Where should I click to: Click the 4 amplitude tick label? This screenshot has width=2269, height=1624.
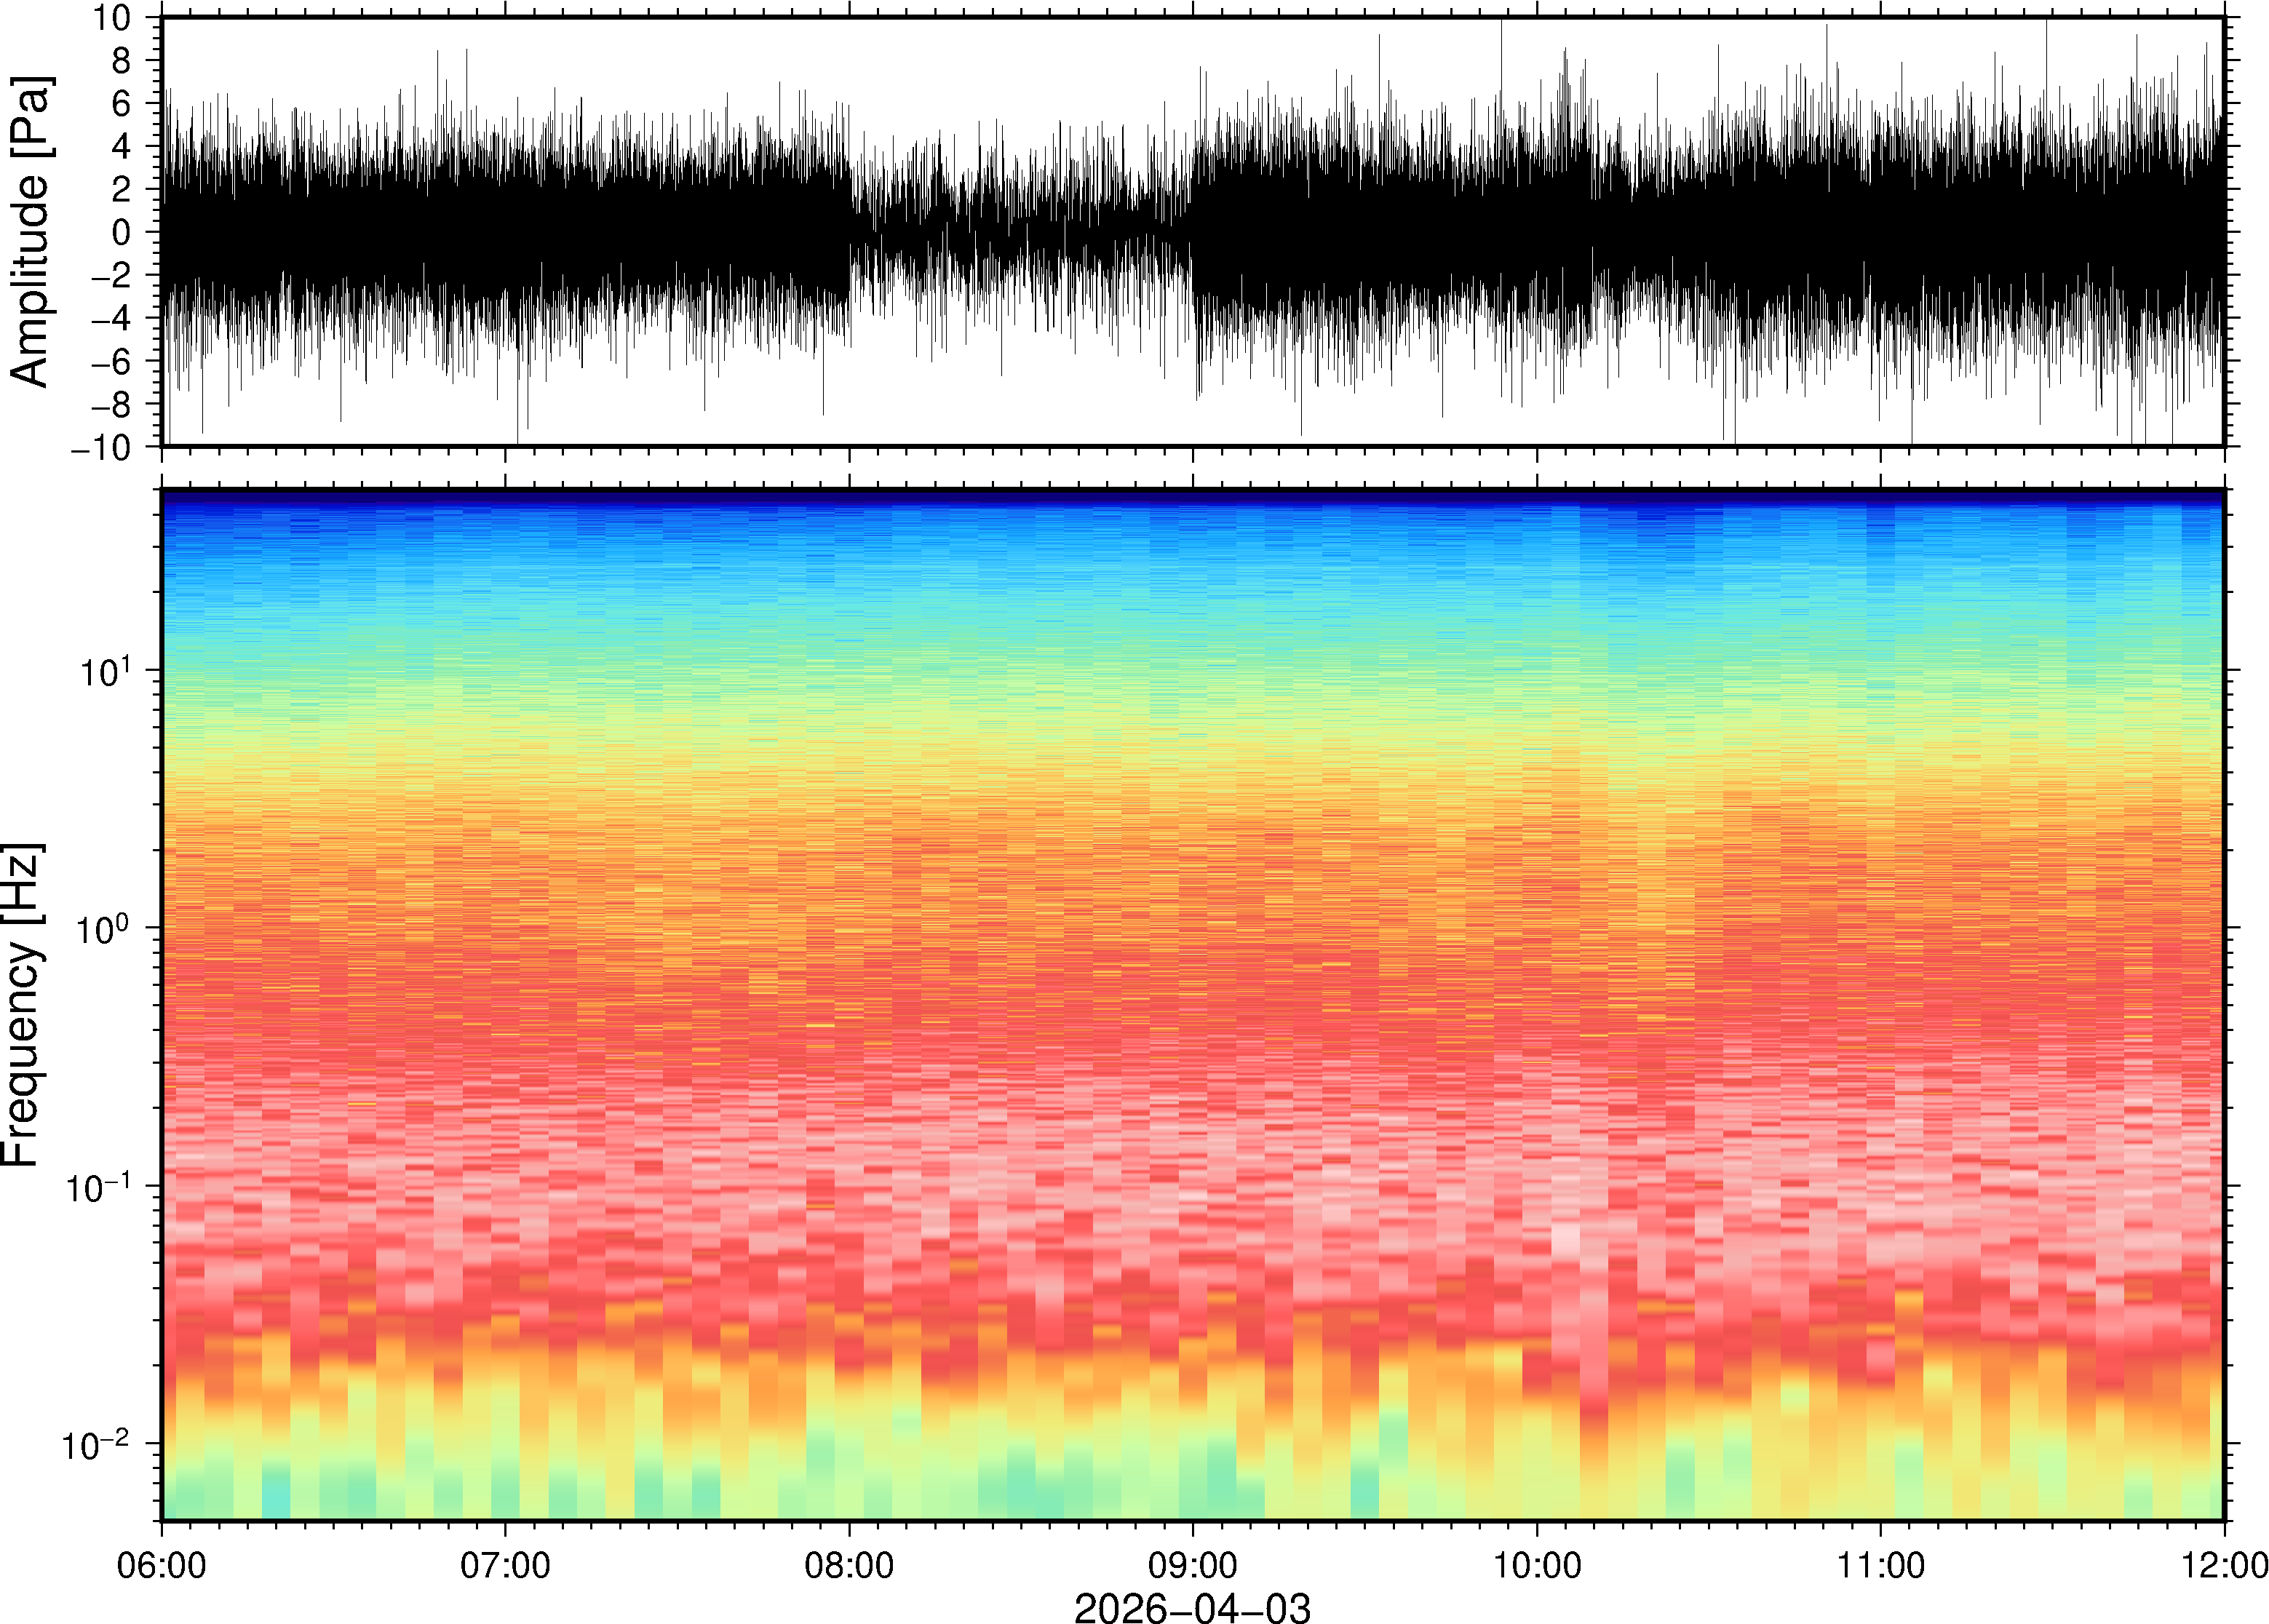tap(122, 147)
